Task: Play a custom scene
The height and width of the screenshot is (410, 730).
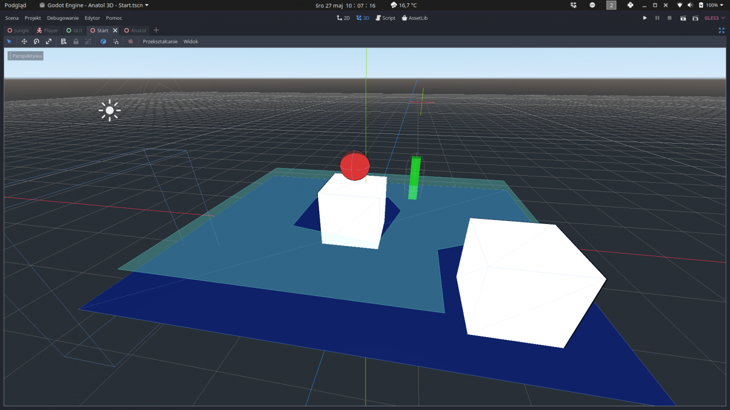Action: click(695, 18)
